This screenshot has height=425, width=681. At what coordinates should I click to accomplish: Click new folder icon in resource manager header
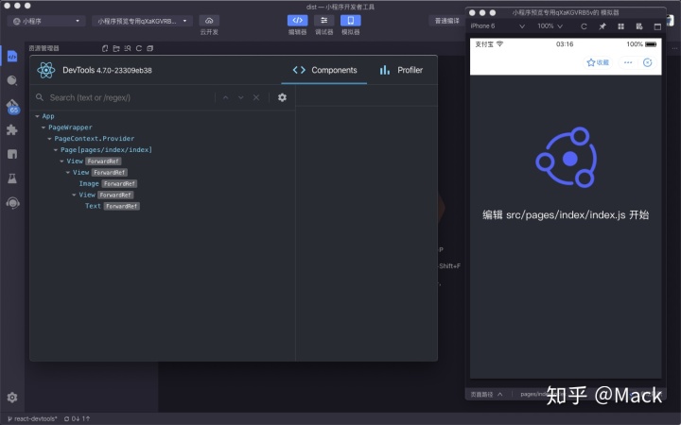pyautogui.click(x=116, y=48)
